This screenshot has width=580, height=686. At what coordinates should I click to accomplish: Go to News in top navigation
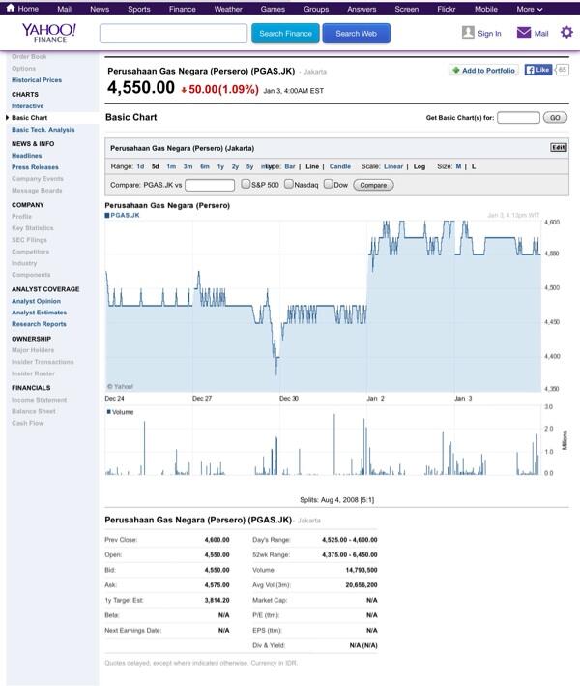(x=100, y=9)
